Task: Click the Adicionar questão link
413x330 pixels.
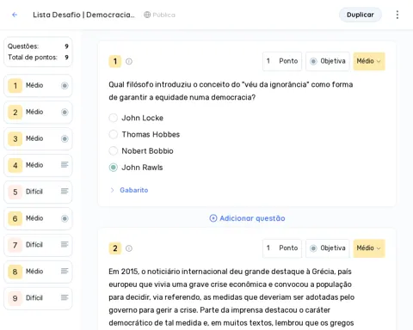Action: [247, 218]
